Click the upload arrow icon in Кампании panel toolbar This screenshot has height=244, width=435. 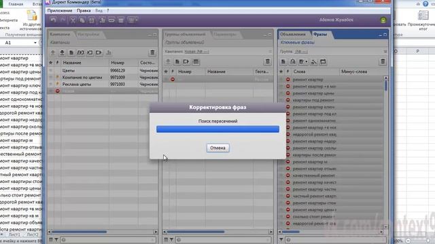53,53
